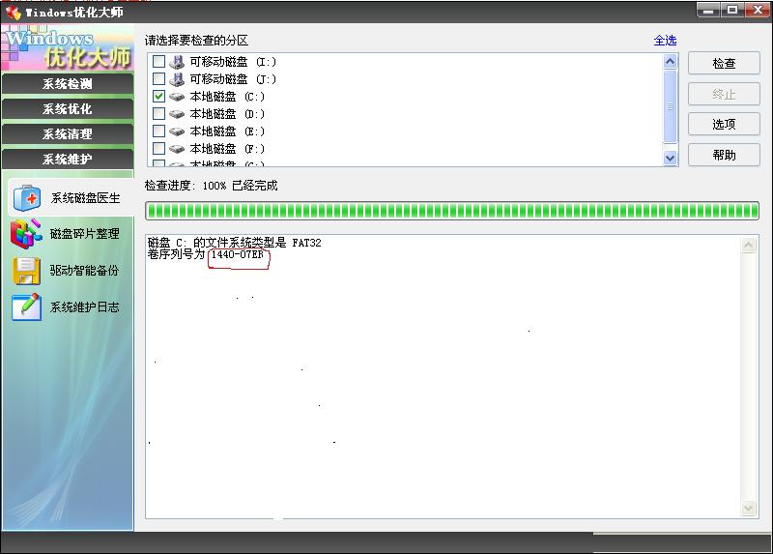
Task: Expand the 系统检测 menu section
Action: click(68, 83)
